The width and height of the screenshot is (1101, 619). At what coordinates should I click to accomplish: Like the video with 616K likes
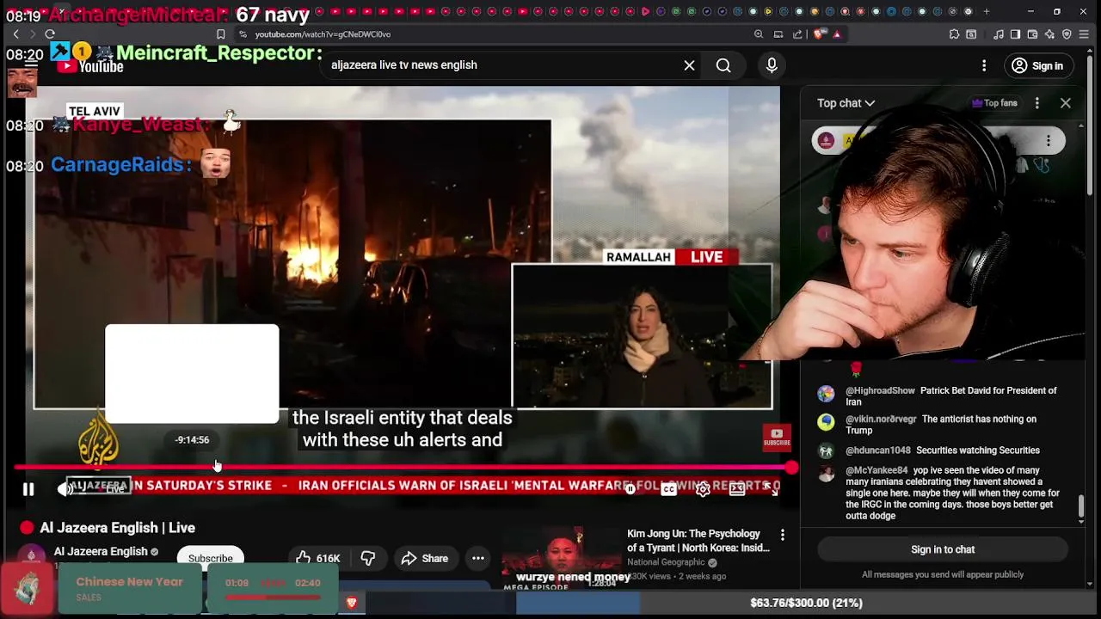click(x=318, y=558)
